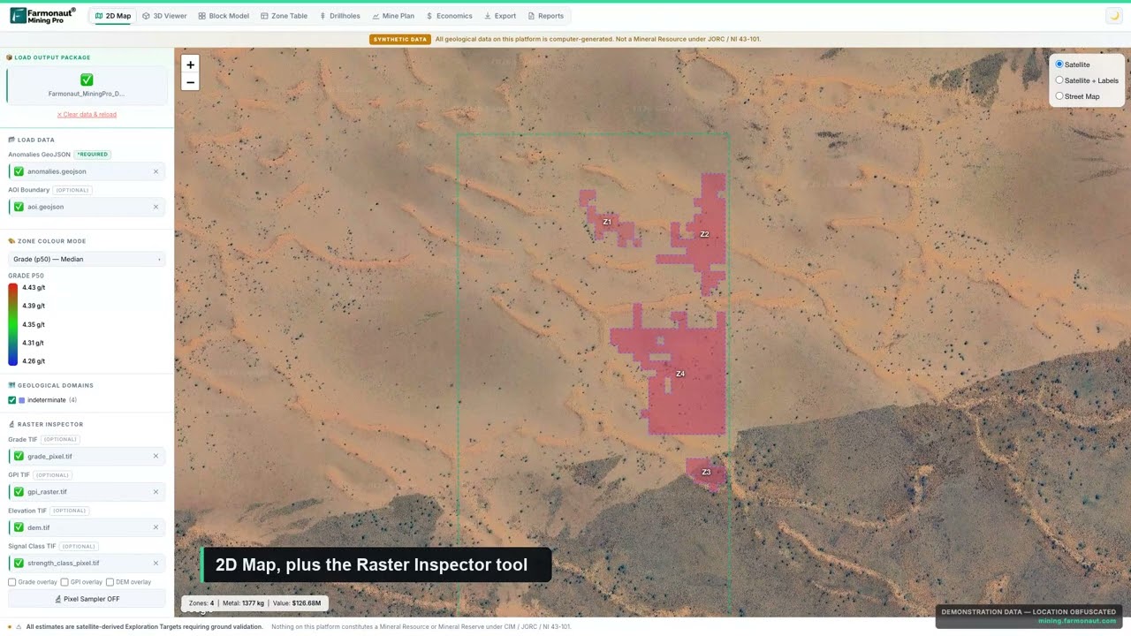Viewport: 1131px width, 636px height.
Task: Click the Raster Inspector microscope icon
Action: (x=11, y=424)
